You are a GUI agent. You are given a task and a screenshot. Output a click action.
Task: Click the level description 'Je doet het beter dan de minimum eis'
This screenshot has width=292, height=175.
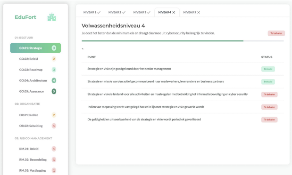[x=148, y=33]
